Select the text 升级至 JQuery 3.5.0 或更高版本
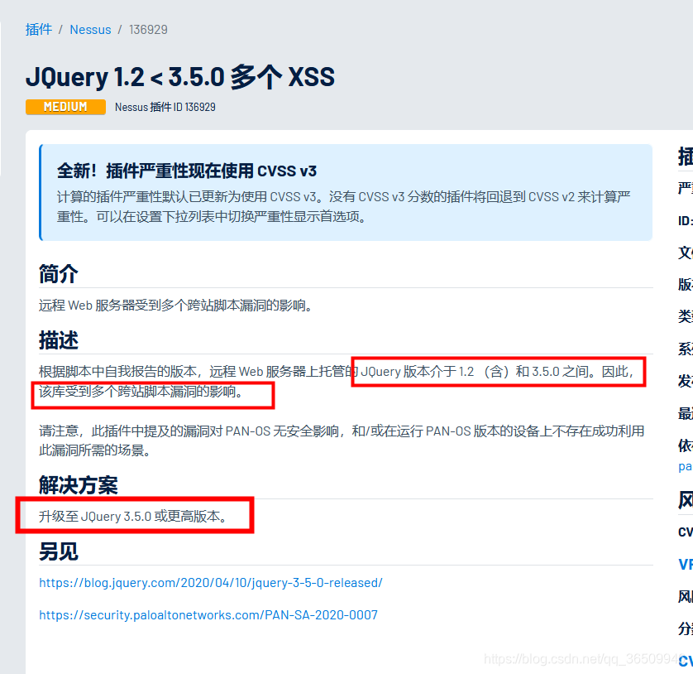Image resolution: width=693 pixels, height=674 pixels. click(x=132, y=517)
